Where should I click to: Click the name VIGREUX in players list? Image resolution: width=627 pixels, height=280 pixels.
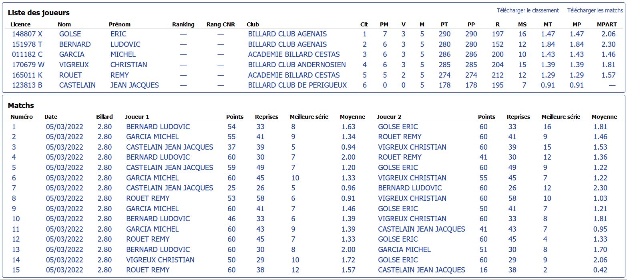click(74, 65)
